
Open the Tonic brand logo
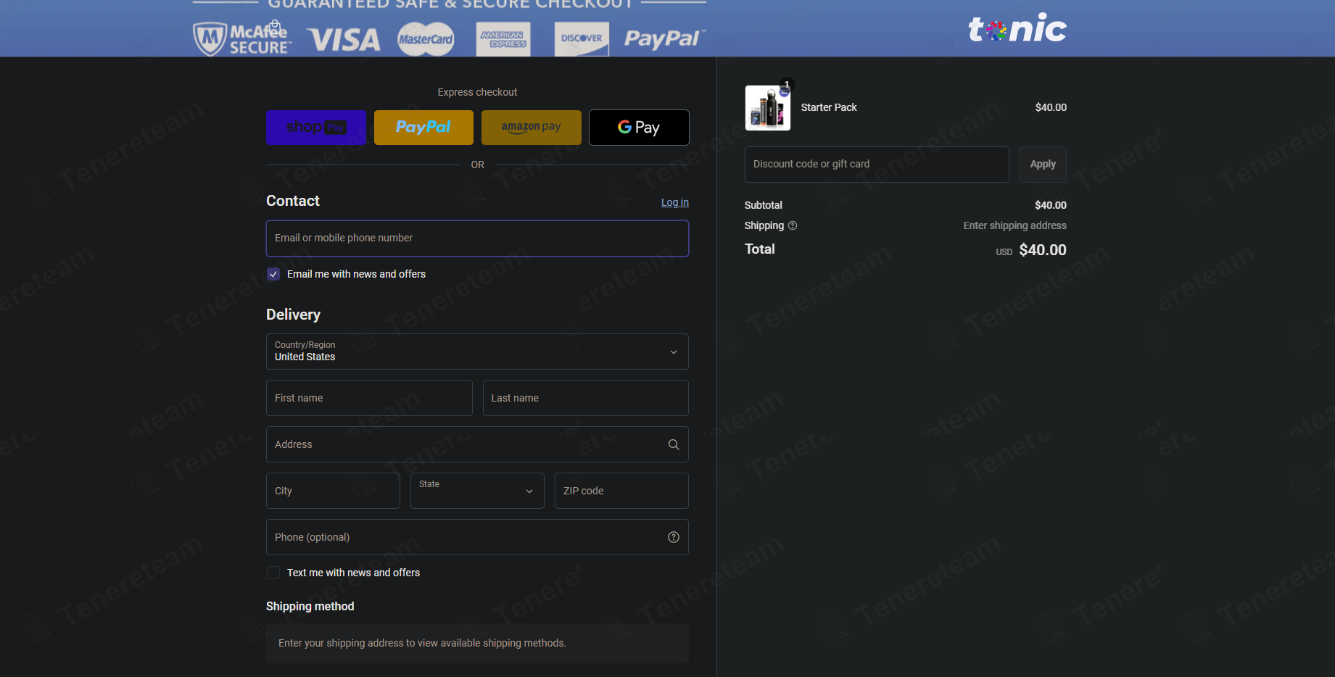point(1017,28)
